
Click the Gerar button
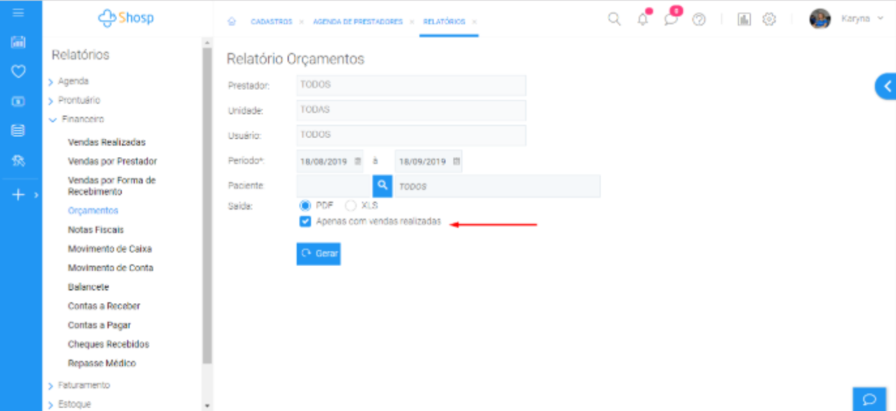(318, 253)
